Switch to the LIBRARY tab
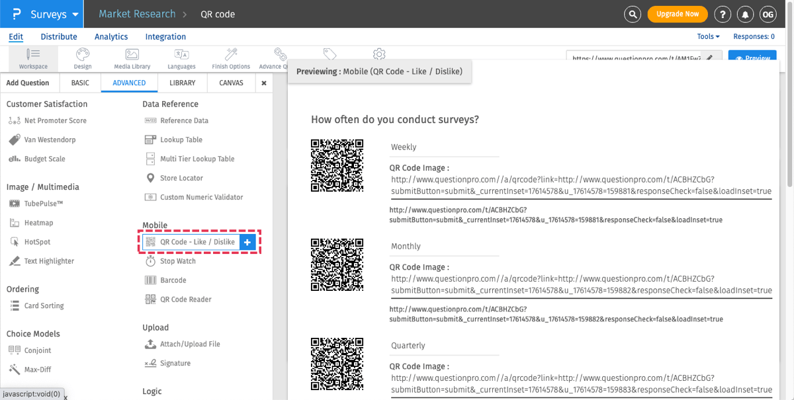The height and width of the screenshot is (400, 794). 182,83
